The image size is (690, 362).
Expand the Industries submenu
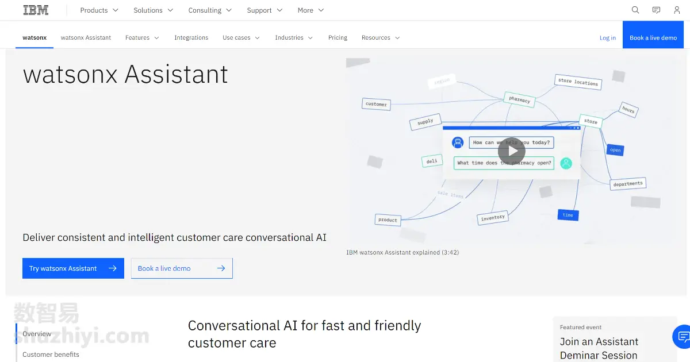click(x=294, y=37)
